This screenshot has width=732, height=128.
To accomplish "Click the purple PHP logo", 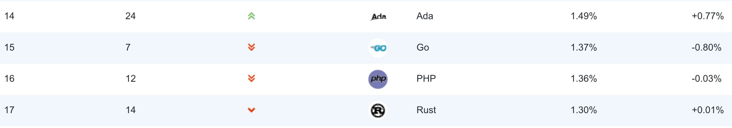I will 378,79.
